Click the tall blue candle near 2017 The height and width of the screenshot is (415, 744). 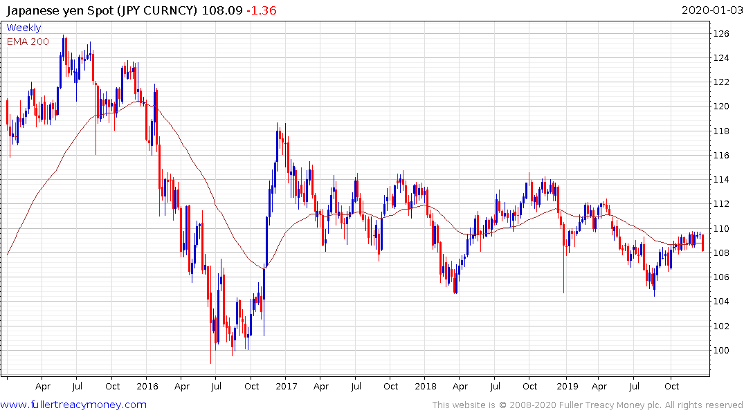coord(266,241)
